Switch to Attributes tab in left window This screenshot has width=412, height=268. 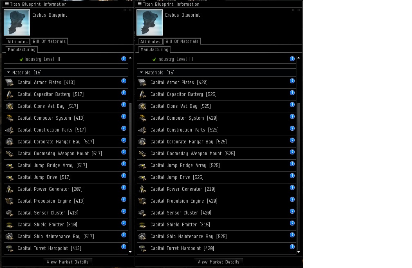pos(17,42)
